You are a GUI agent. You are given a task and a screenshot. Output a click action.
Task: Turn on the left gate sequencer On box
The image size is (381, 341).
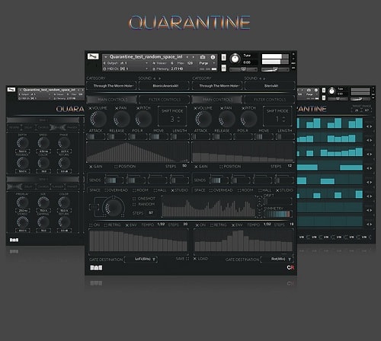pos(91,225)
